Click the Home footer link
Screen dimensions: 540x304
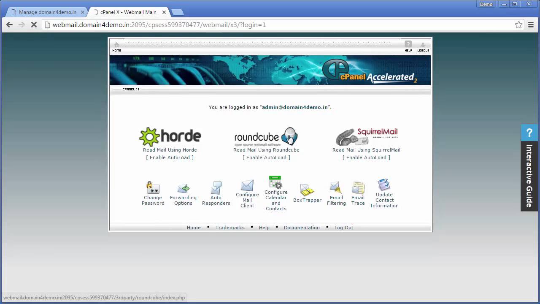[x=194, y=228]
